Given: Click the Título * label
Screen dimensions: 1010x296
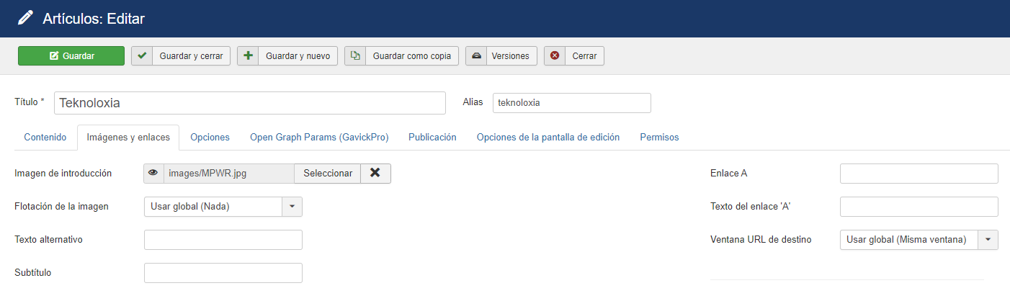Looking at the screenshot, I should [30, 102].
